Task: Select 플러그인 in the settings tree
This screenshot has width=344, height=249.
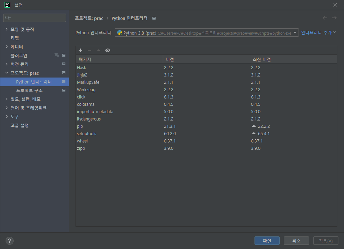Action: [x=19, y=56]
